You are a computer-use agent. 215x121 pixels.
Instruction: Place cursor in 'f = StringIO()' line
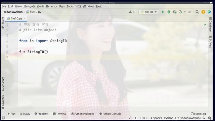34,52
